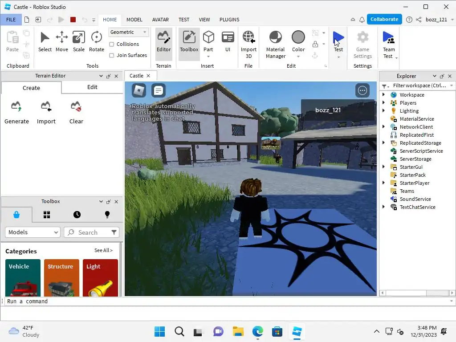Open the viewport three-dot menu
This screenshot has height=342, width=456.
tap(362, 90)
